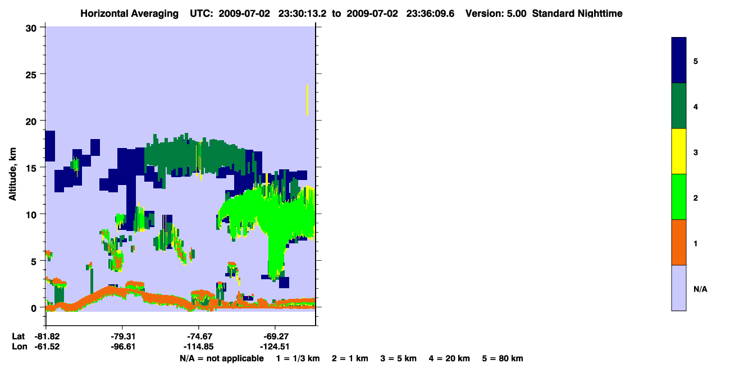Click the '3 = 5 km' legend text
Screen dimensions: 730x374
(399, 358)
